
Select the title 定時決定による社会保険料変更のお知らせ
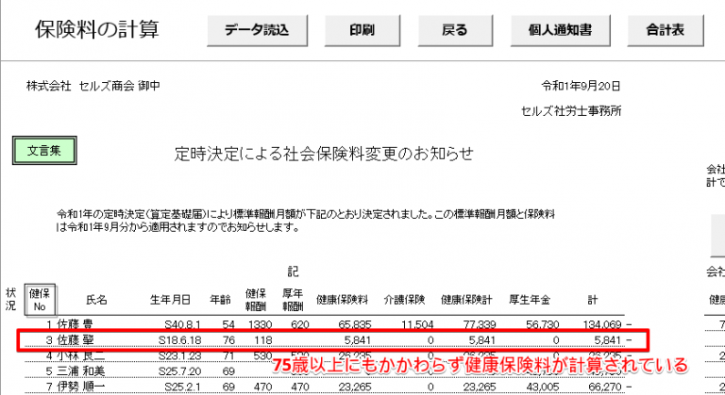324,154
